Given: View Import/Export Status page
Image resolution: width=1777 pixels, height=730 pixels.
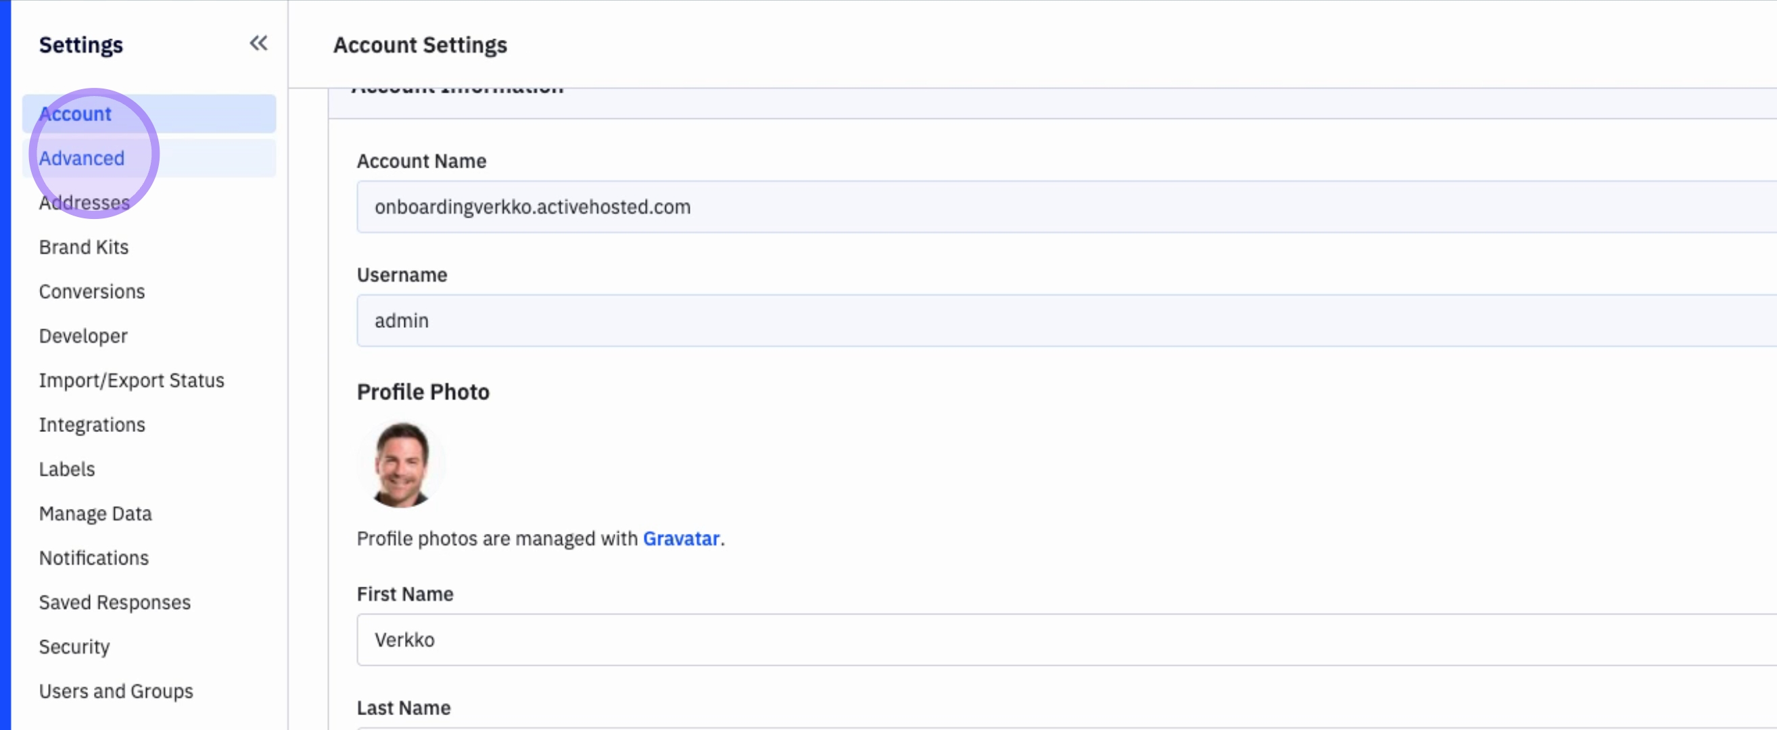Looking at the screenshot, I should click(131, 381).
